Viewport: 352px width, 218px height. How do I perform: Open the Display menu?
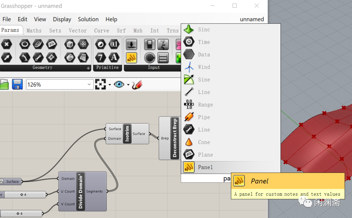tap(62, 19)
